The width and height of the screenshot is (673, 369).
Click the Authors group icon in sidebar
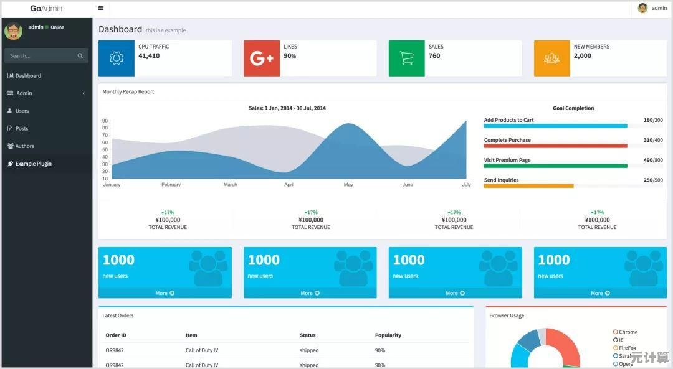tap(11, 146)
